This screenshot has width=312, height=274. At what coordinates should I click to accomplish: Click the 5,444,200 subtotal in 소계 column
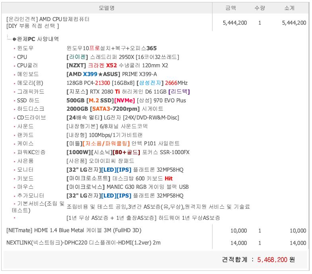294,23
